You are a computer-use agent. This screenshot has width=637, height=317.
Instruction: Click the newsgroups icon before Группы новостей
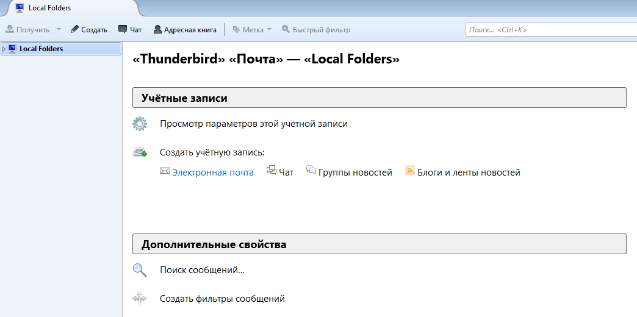click(311, 171)
